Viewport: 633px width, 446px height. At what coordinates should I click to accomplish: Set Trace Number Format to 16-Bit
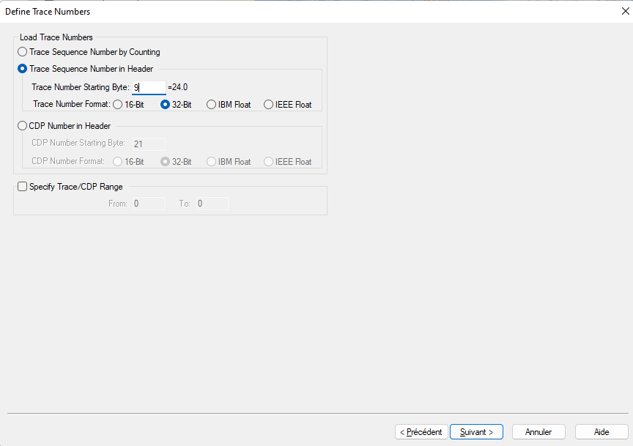pyautogui.click(x=118, y=105)
